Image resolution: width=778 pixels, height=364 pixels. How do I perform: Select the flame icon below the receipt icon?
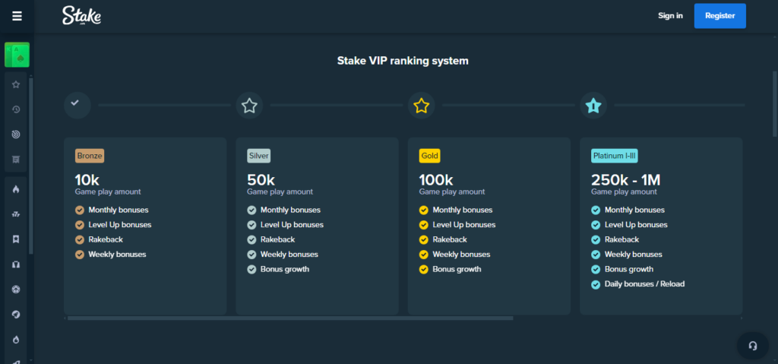[16, 189]
